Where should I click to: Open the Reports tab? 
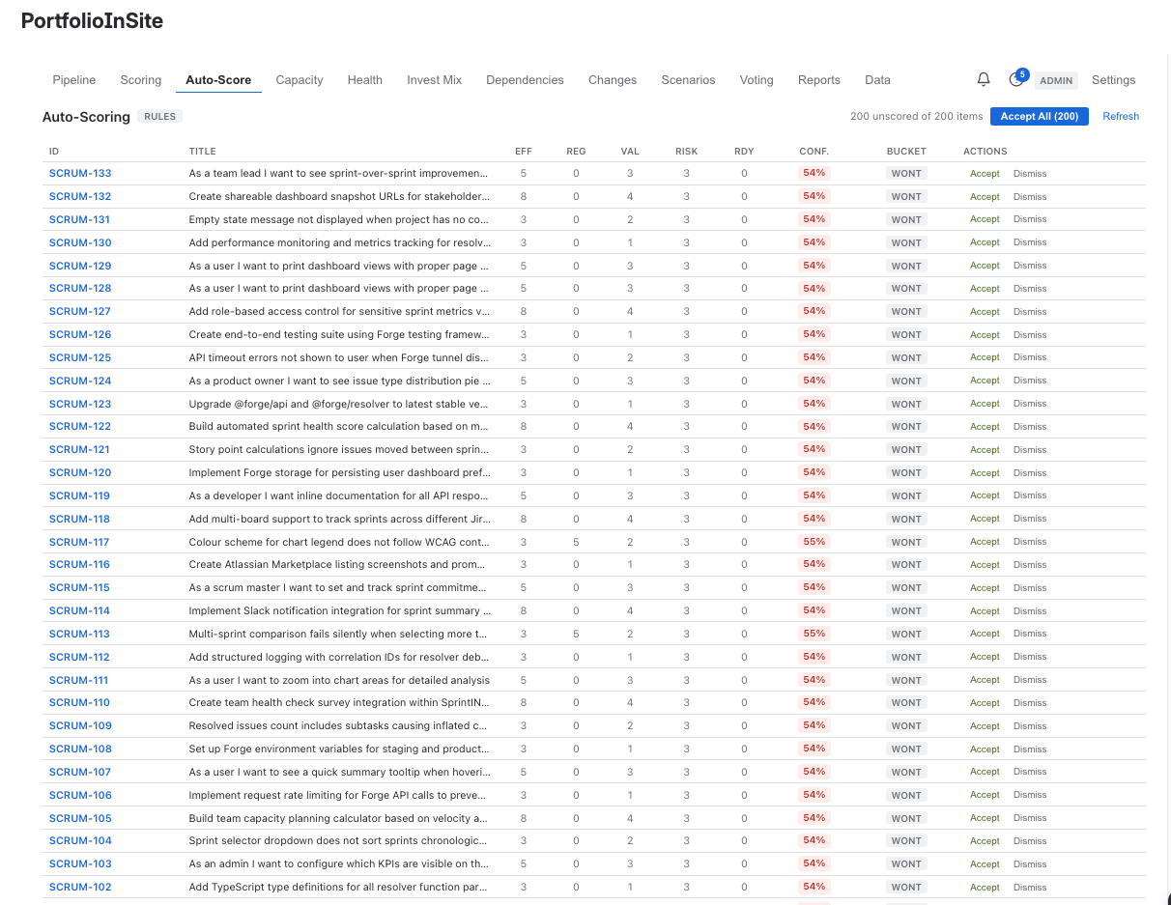click(818, 80)
